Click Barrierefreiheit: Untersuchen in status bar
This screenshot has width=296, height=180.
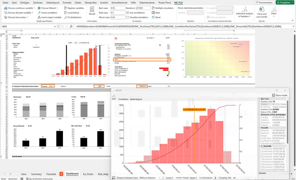point(39,179)
